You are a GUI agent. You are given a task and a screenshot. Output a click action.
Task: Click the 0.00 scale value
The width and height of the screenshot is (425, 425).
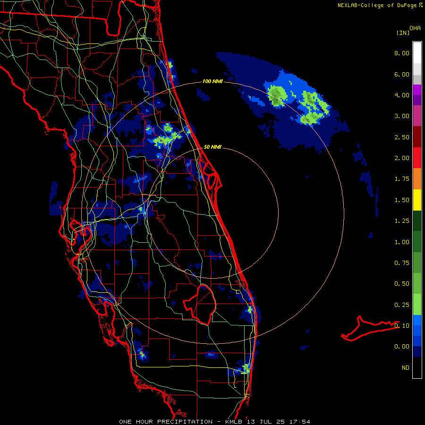pyautogui.click(x=402, y=347)
